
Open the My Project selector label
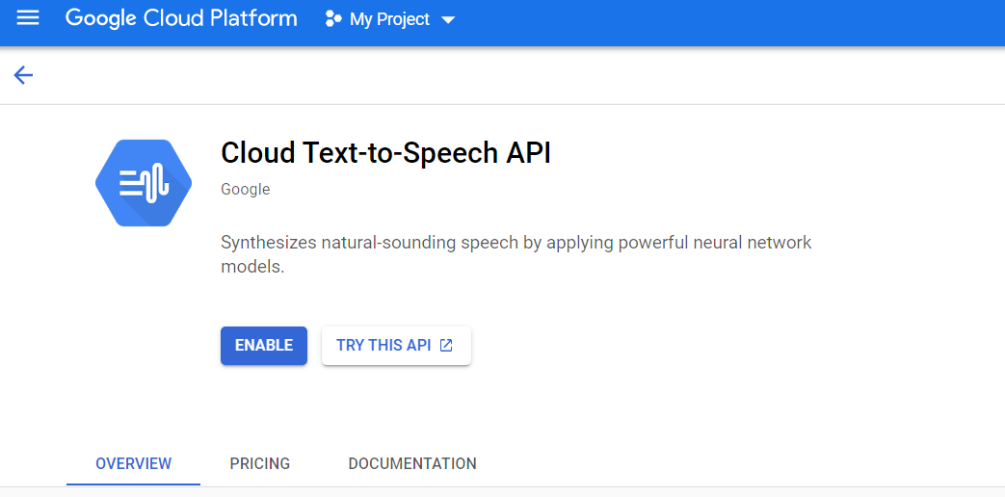click(x=389, y=19)
